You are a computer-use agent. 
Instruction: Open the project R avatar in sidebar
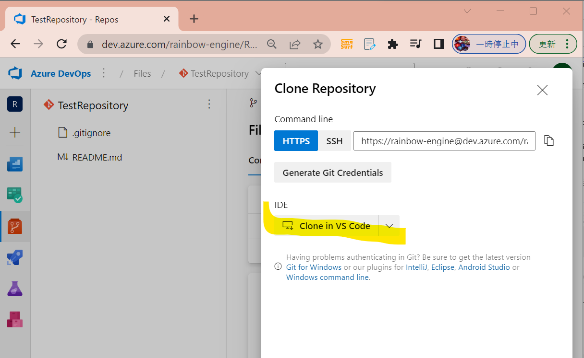point(15,104)
